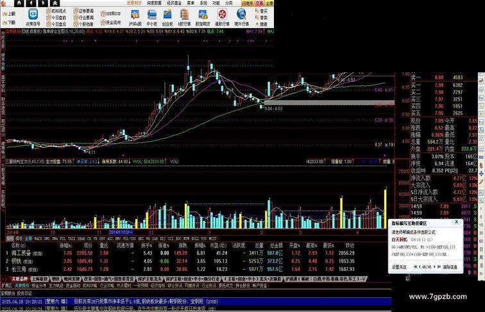Screen dimensions: 485x312
Task: Click the 闪电手 quick trade button
Action: pos(248,3)
